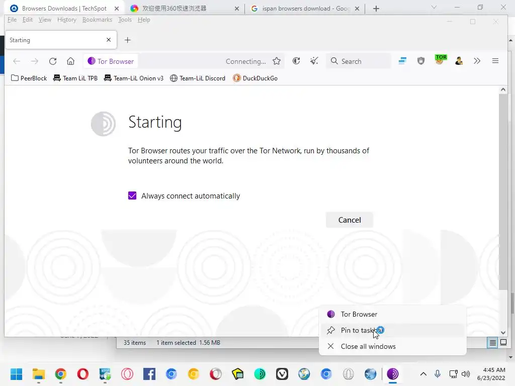
Task: Click the sunglasses agent extension icon
Action: [x=459, y=61]
